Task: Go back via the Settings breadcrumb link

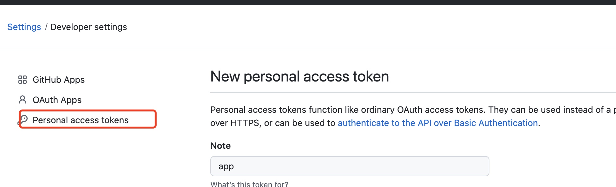Action: click(x=24, y=27)
